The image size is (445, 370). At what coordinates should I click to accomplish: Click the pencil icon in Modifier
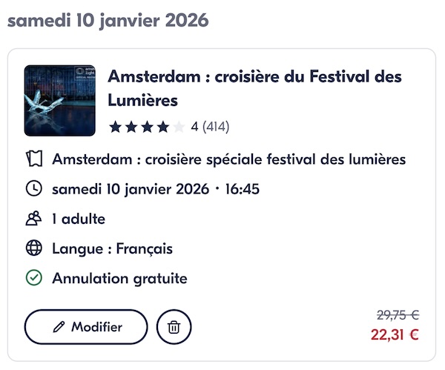point(59,327)
